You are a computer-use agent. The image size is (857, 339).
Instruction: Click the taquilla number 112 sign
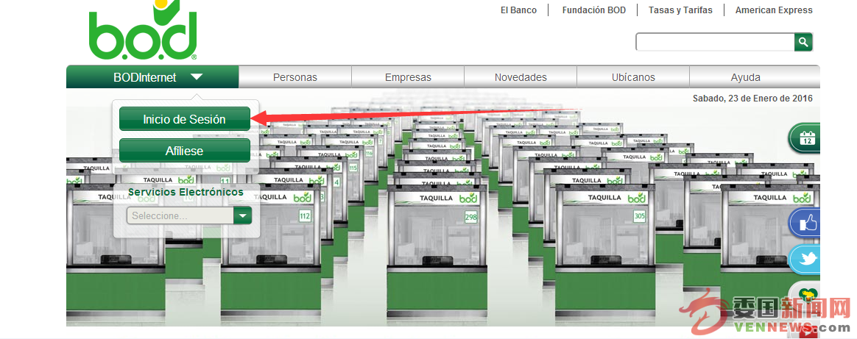click(x=305, y=216)
